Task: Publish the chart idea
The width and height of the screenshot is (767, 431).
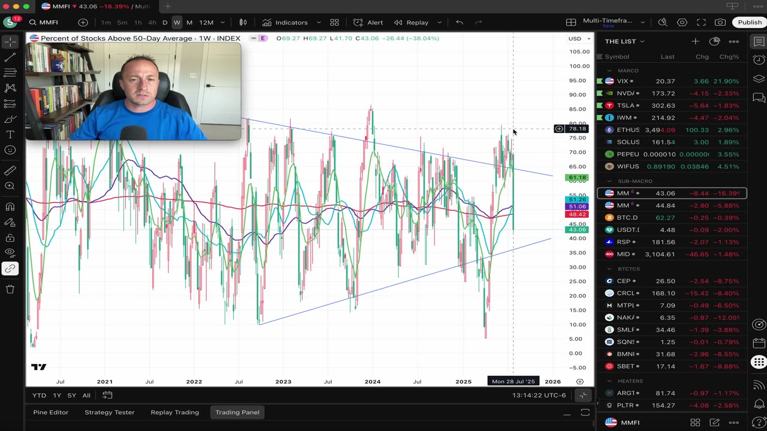Action: [750, 22]
